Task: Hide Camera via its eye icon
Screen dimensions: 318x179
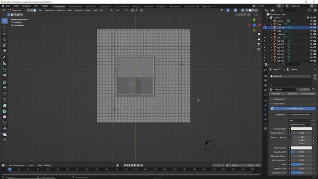Action: (311, 21)
